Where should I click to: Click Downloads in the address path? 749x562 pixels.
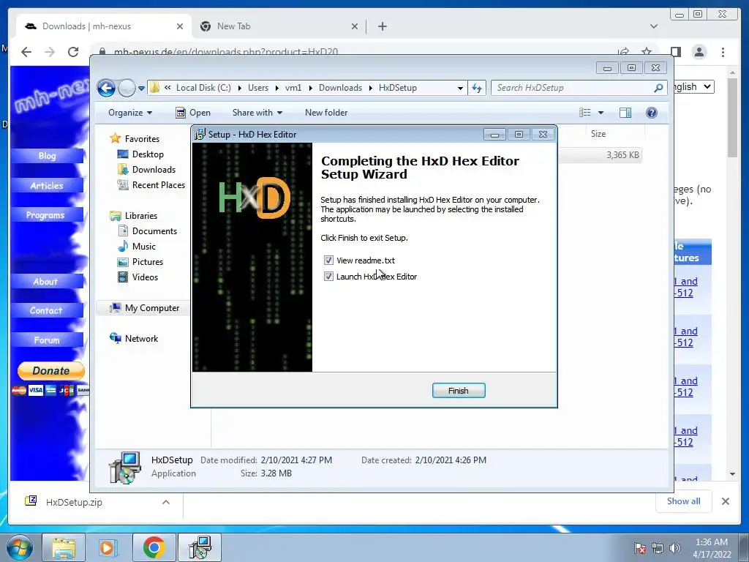coord(340,88)
